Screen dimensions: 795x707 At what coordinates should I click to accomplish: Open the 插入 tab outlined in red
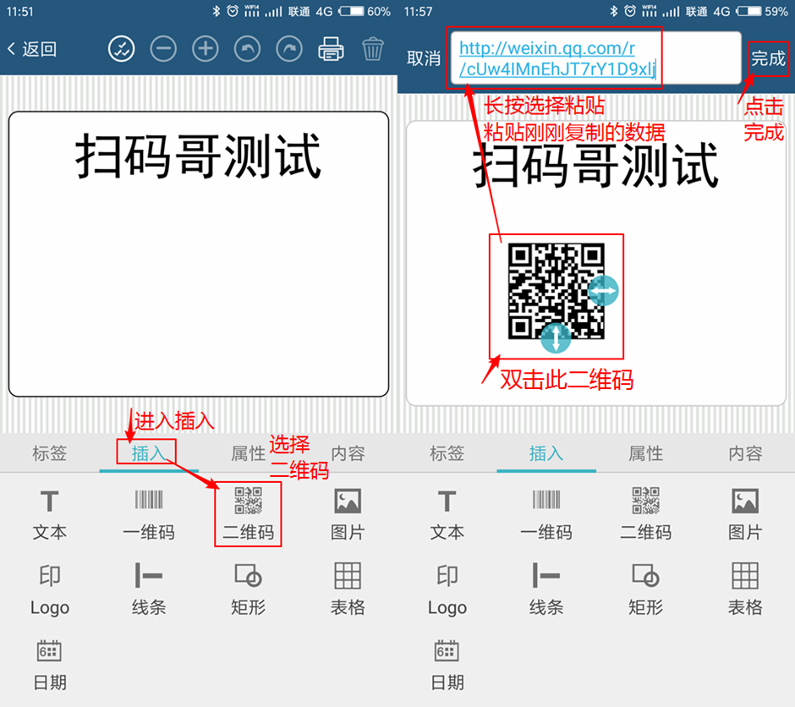[x=148, y=453]
